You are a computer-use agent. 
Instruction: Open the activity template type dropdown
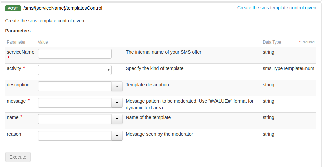tap(74, 70)
